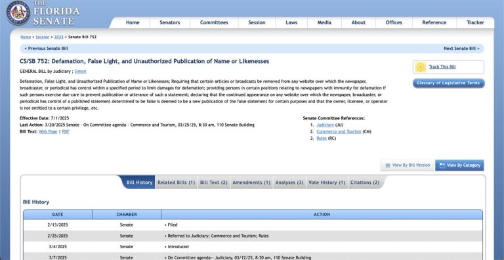The width and height of the screenshot is (504, 260).
Task: Go to Previous Senate Bill
Action: click(46, 49)
